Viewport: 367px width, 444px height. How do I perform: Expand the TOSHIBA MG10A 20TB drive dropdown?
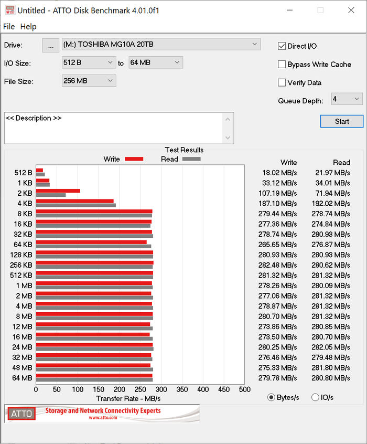click(x=161, y=45)
